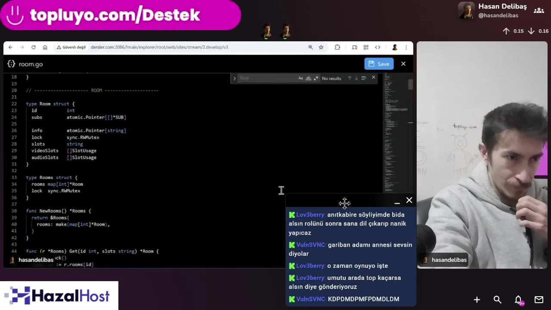
Task: Click 'func NewRooms() *Rooms {' line
Action: click(59, 211)
